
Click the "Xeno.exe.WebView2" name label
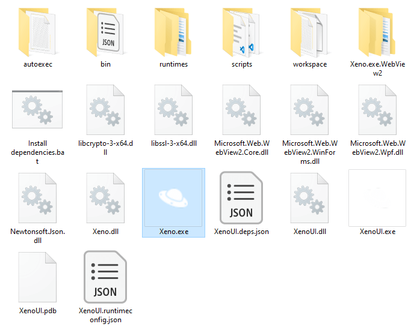(x=377, y=68)
